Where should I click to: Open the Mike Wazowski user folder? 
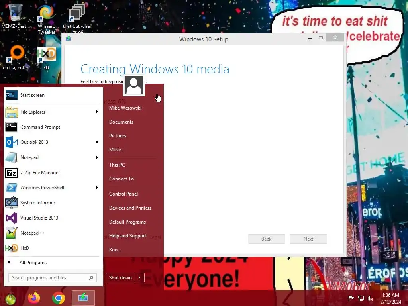125,108
